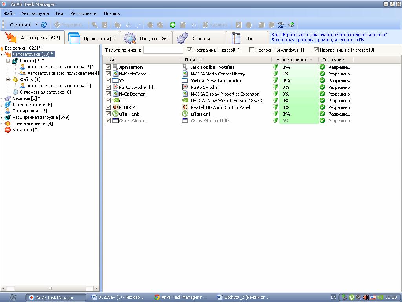Click the green status checkmark for NvMediaCenter
402x302 pixels.
[x=322, y=74]
